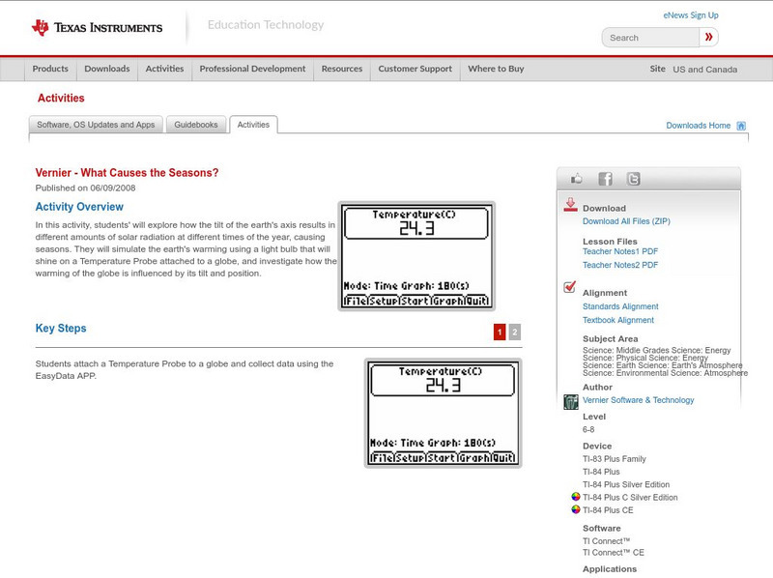Open the Where to Buy menu
This screenshot has width=773, height=578.
(496, 69)
